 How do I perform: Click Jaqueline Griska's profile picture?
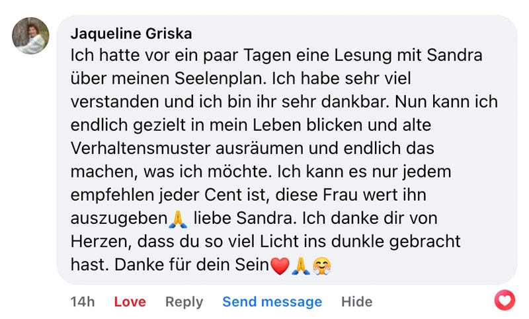point(30,36)
